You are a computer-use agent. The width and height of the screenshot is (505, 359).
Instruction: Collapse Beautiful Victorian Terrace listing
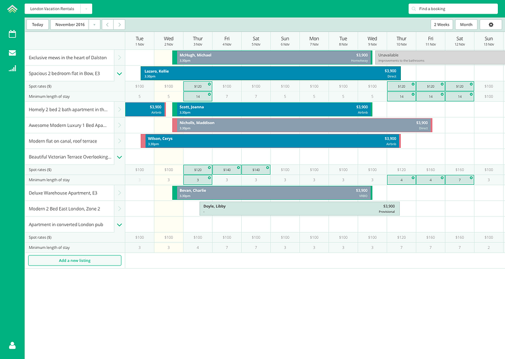click(120, 157)
